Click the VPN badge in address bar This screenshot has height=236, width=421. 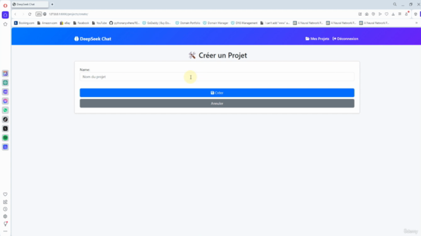coord(39,14)
